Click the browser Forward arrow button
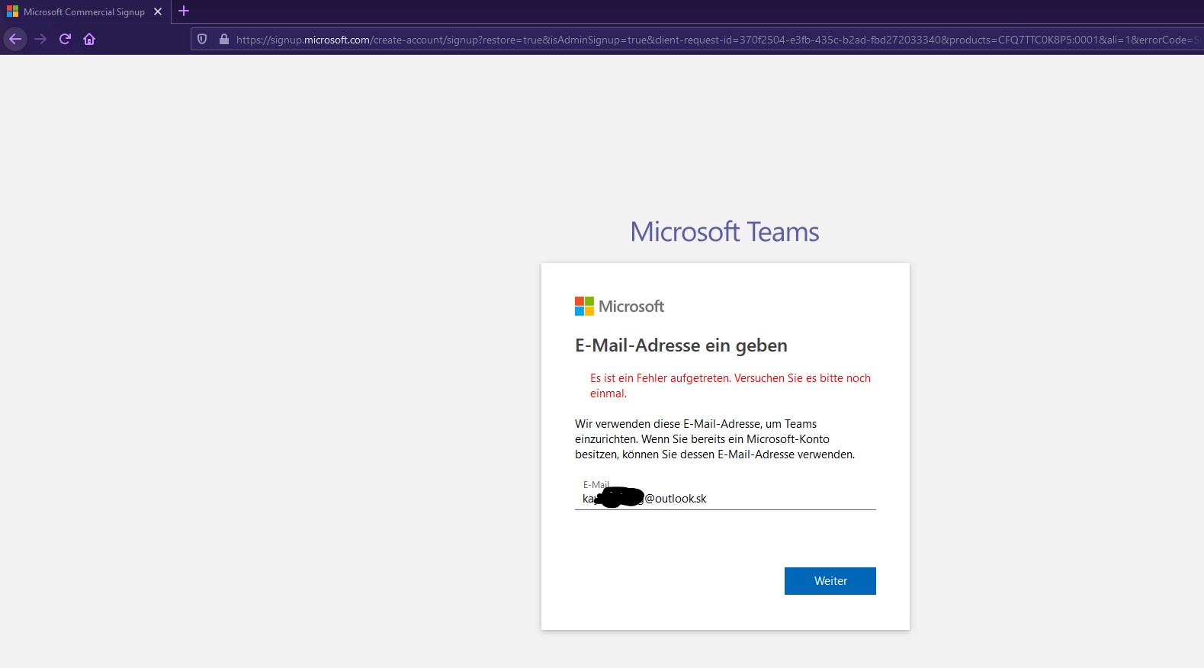Screen dimensions: 1204x668 40,39
